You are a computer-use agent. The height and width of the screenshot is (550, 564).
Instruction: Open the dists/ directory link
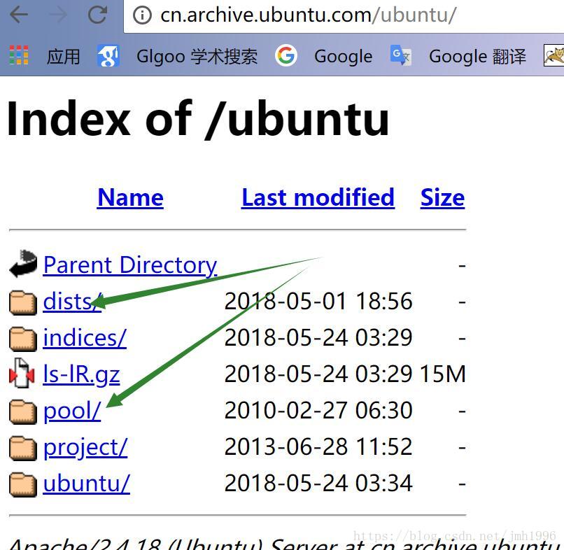click(x=72, y=302)
